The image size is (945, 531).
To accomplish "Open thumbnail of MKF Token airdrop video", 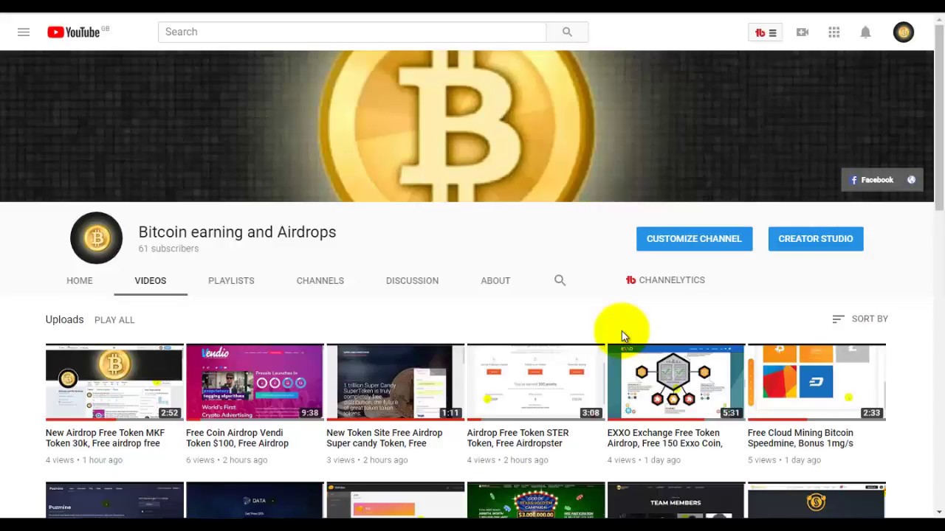I will click(114, 382).
